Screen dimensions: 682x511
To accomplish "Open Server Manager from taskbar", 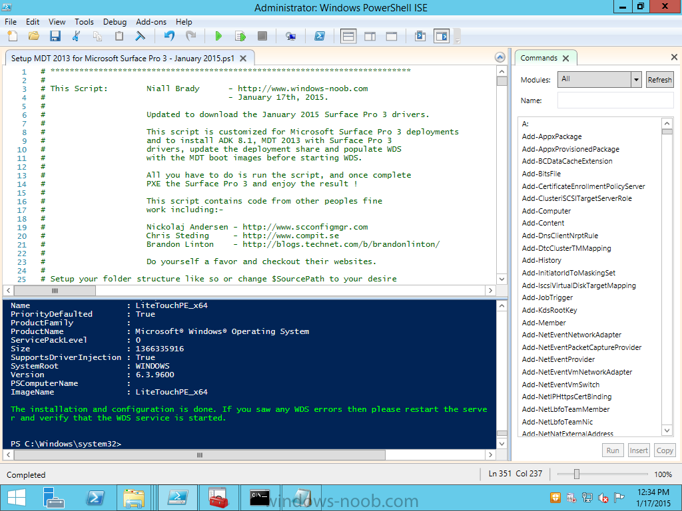I will point(53,498).
